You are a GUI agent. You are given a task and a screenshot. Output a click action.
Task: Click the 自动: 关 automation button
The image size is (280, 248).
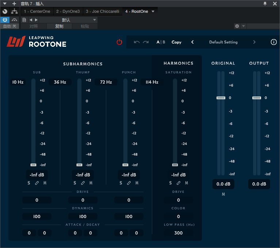pyautogui.click(x=9, y=26)
